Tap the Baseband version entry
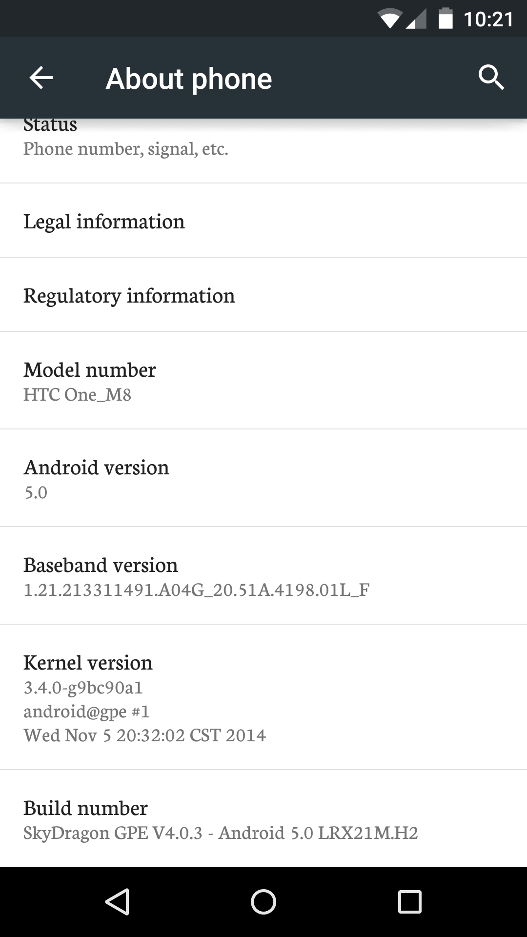527x937 pixels. point(263,576)
